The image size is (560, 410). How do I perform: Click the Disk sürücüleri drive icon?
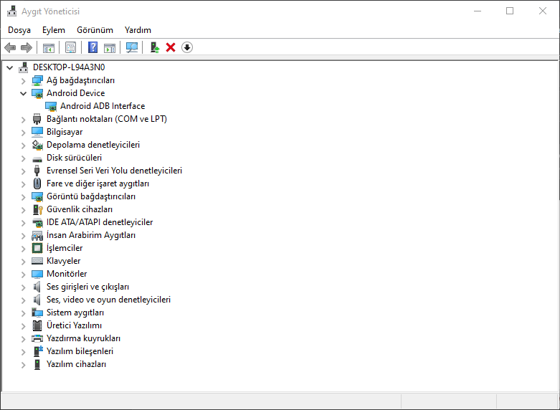37,158
